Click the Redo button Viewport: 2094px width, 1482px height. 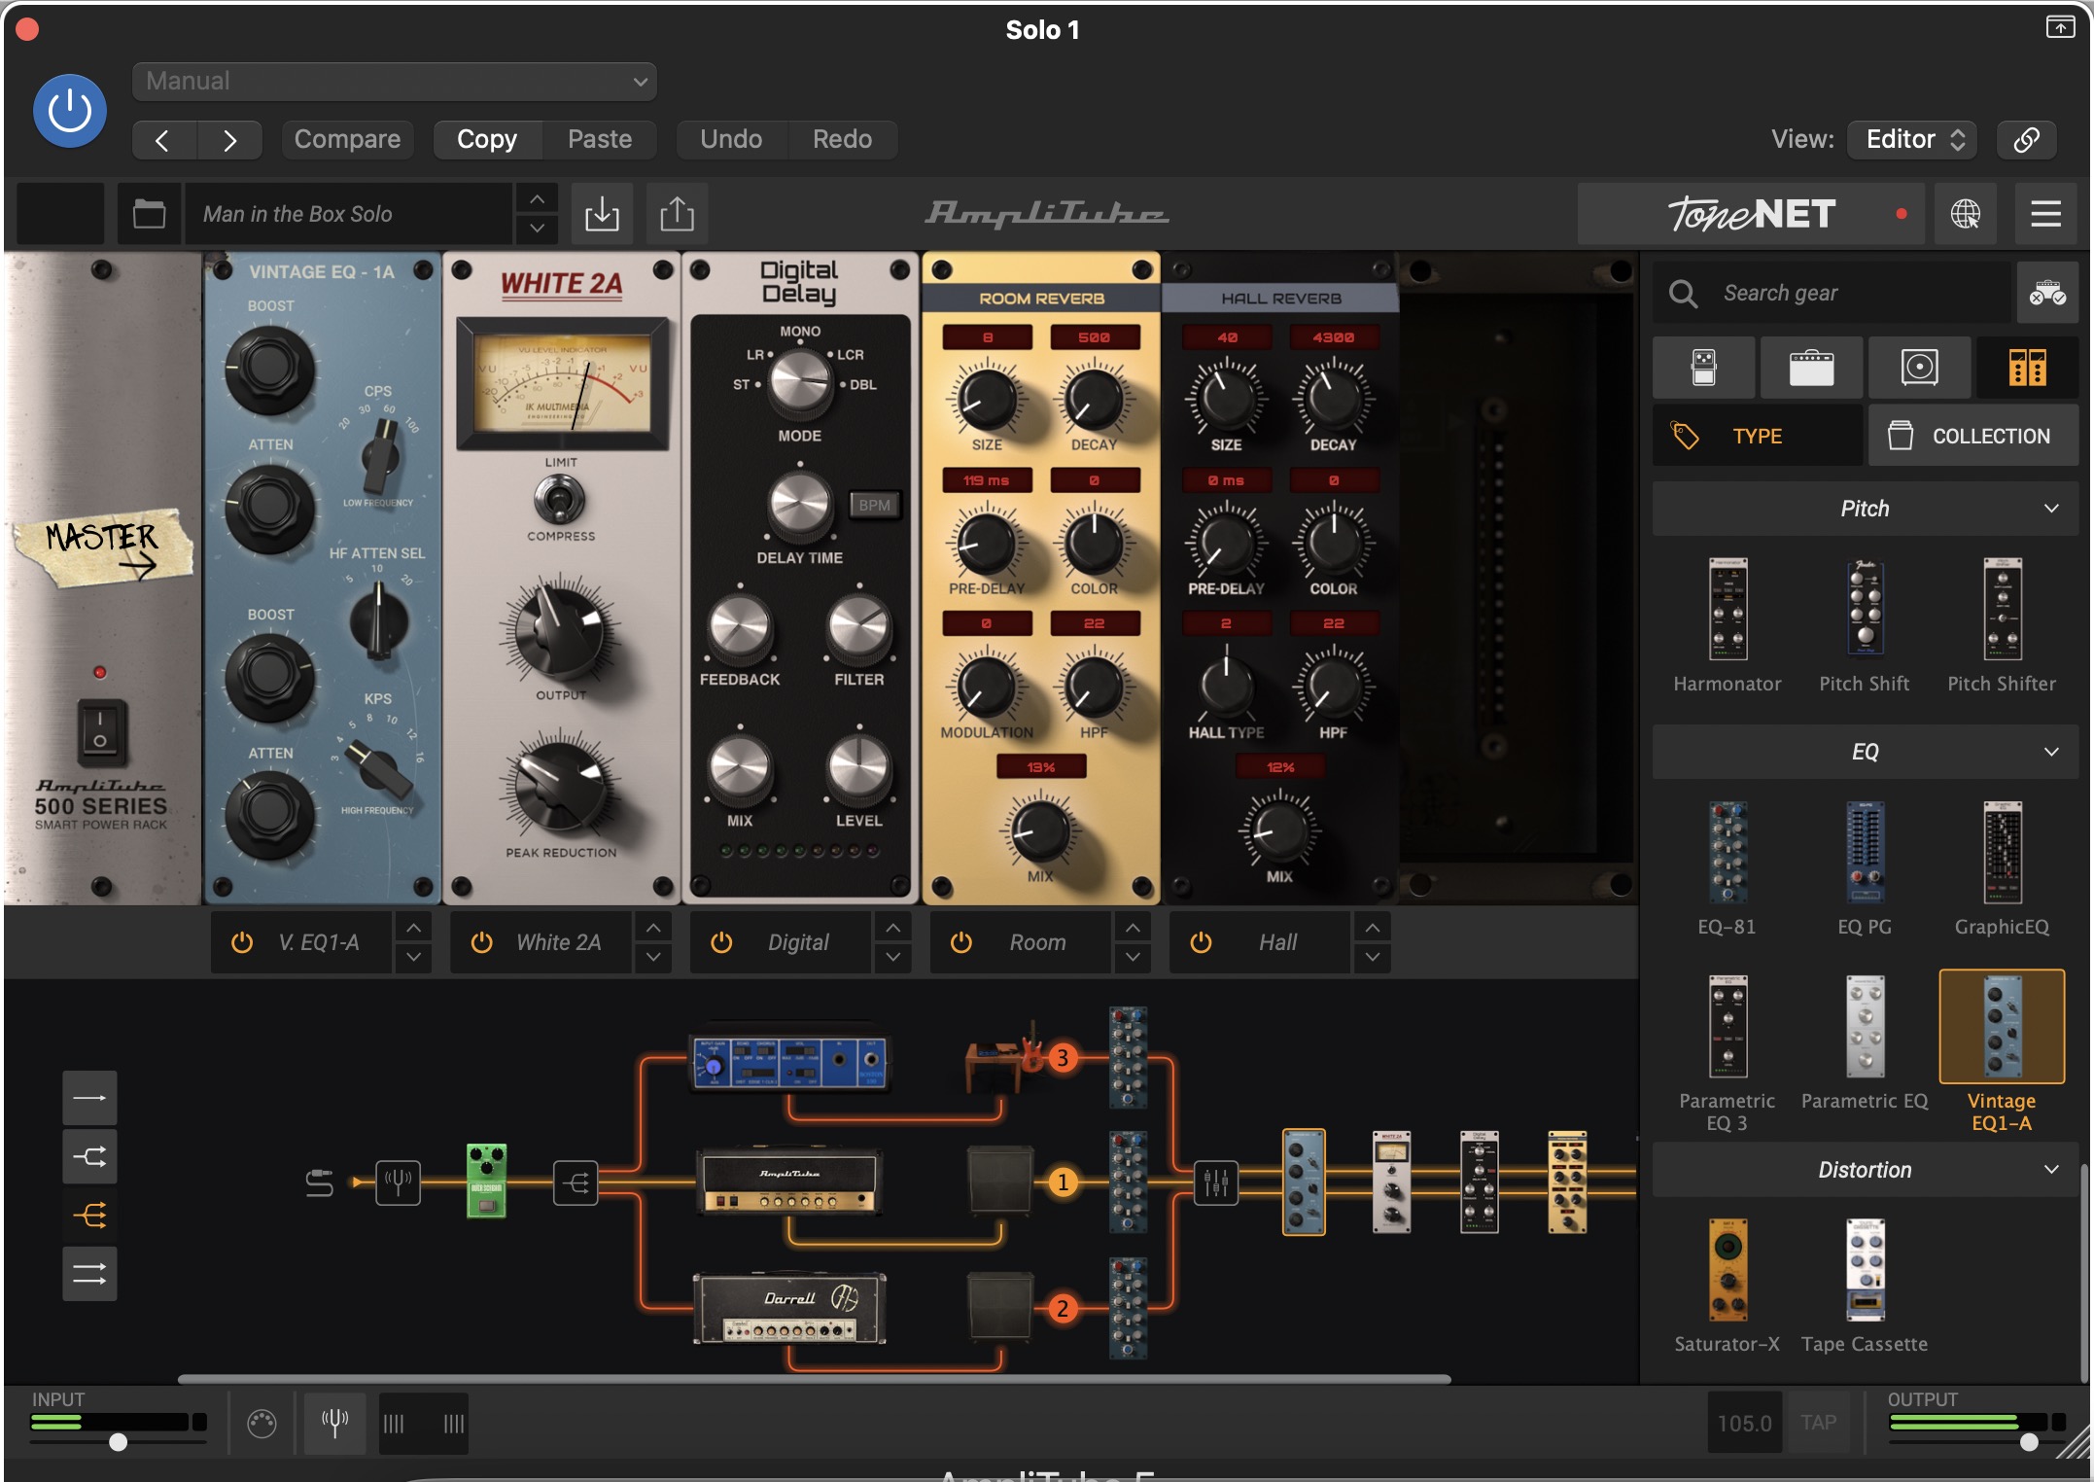point(842,139)
